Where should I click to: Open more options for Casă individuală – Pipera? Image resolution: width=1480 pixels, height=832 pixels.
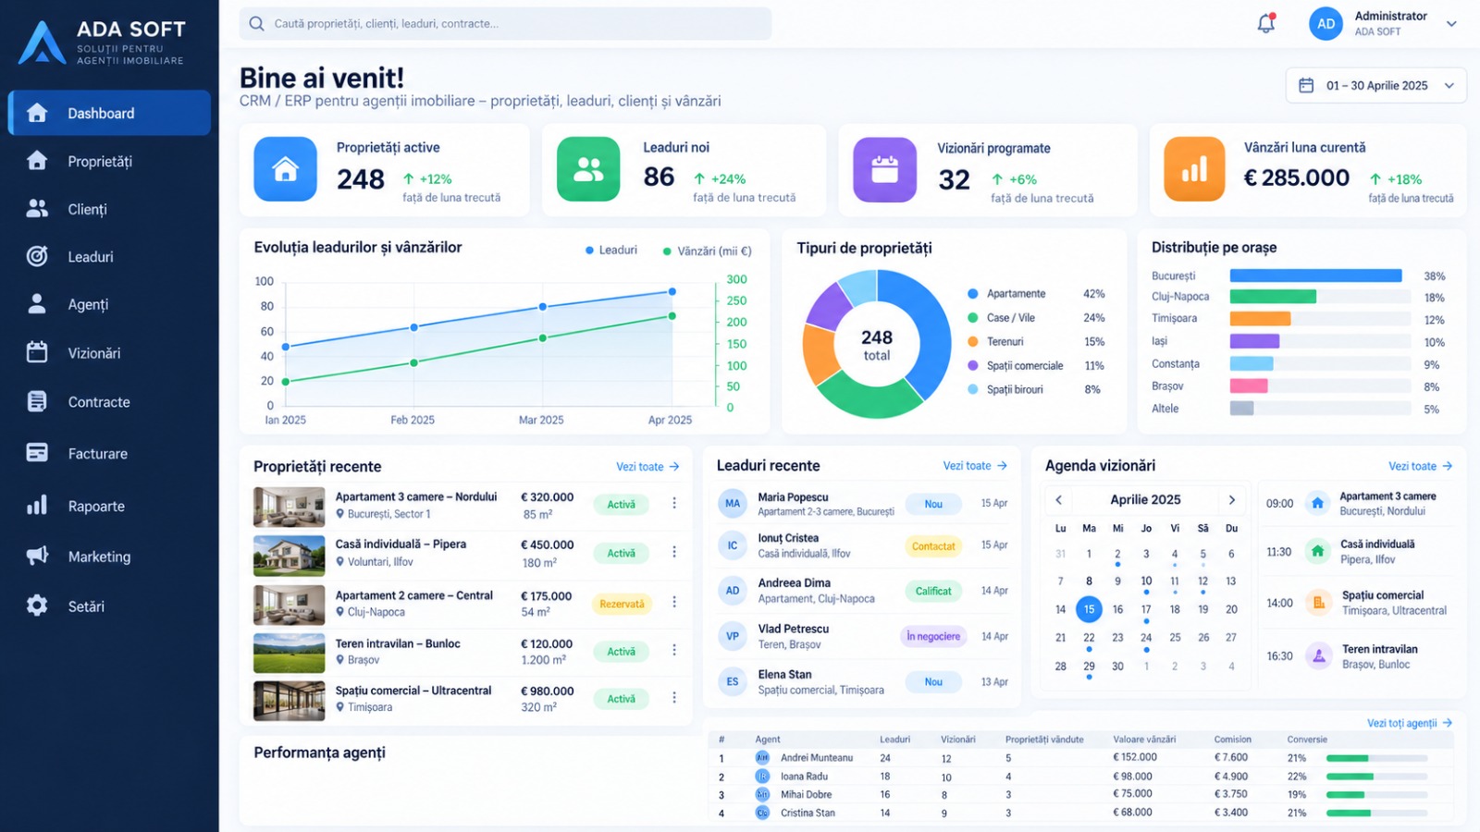pyautogui.click(x=674, y=552)
